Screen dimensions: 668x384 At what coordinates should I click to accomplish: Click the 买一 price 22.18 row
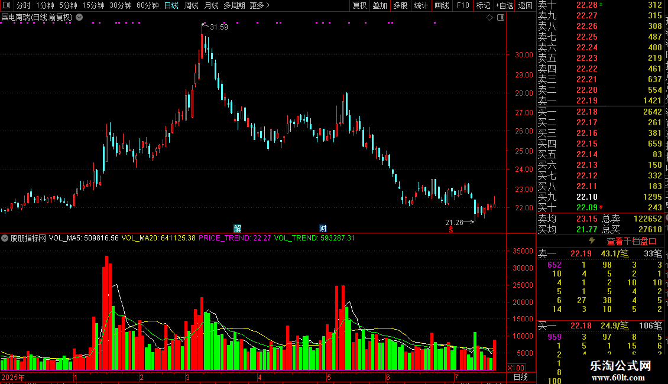pos(599,112)
